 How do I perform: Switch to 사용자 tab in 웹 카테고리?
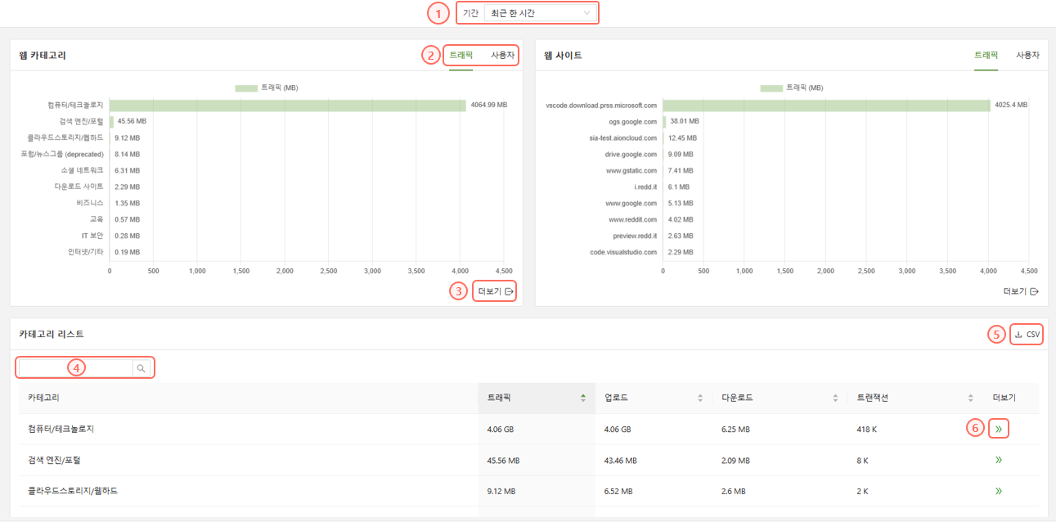(x=502, y=56)
